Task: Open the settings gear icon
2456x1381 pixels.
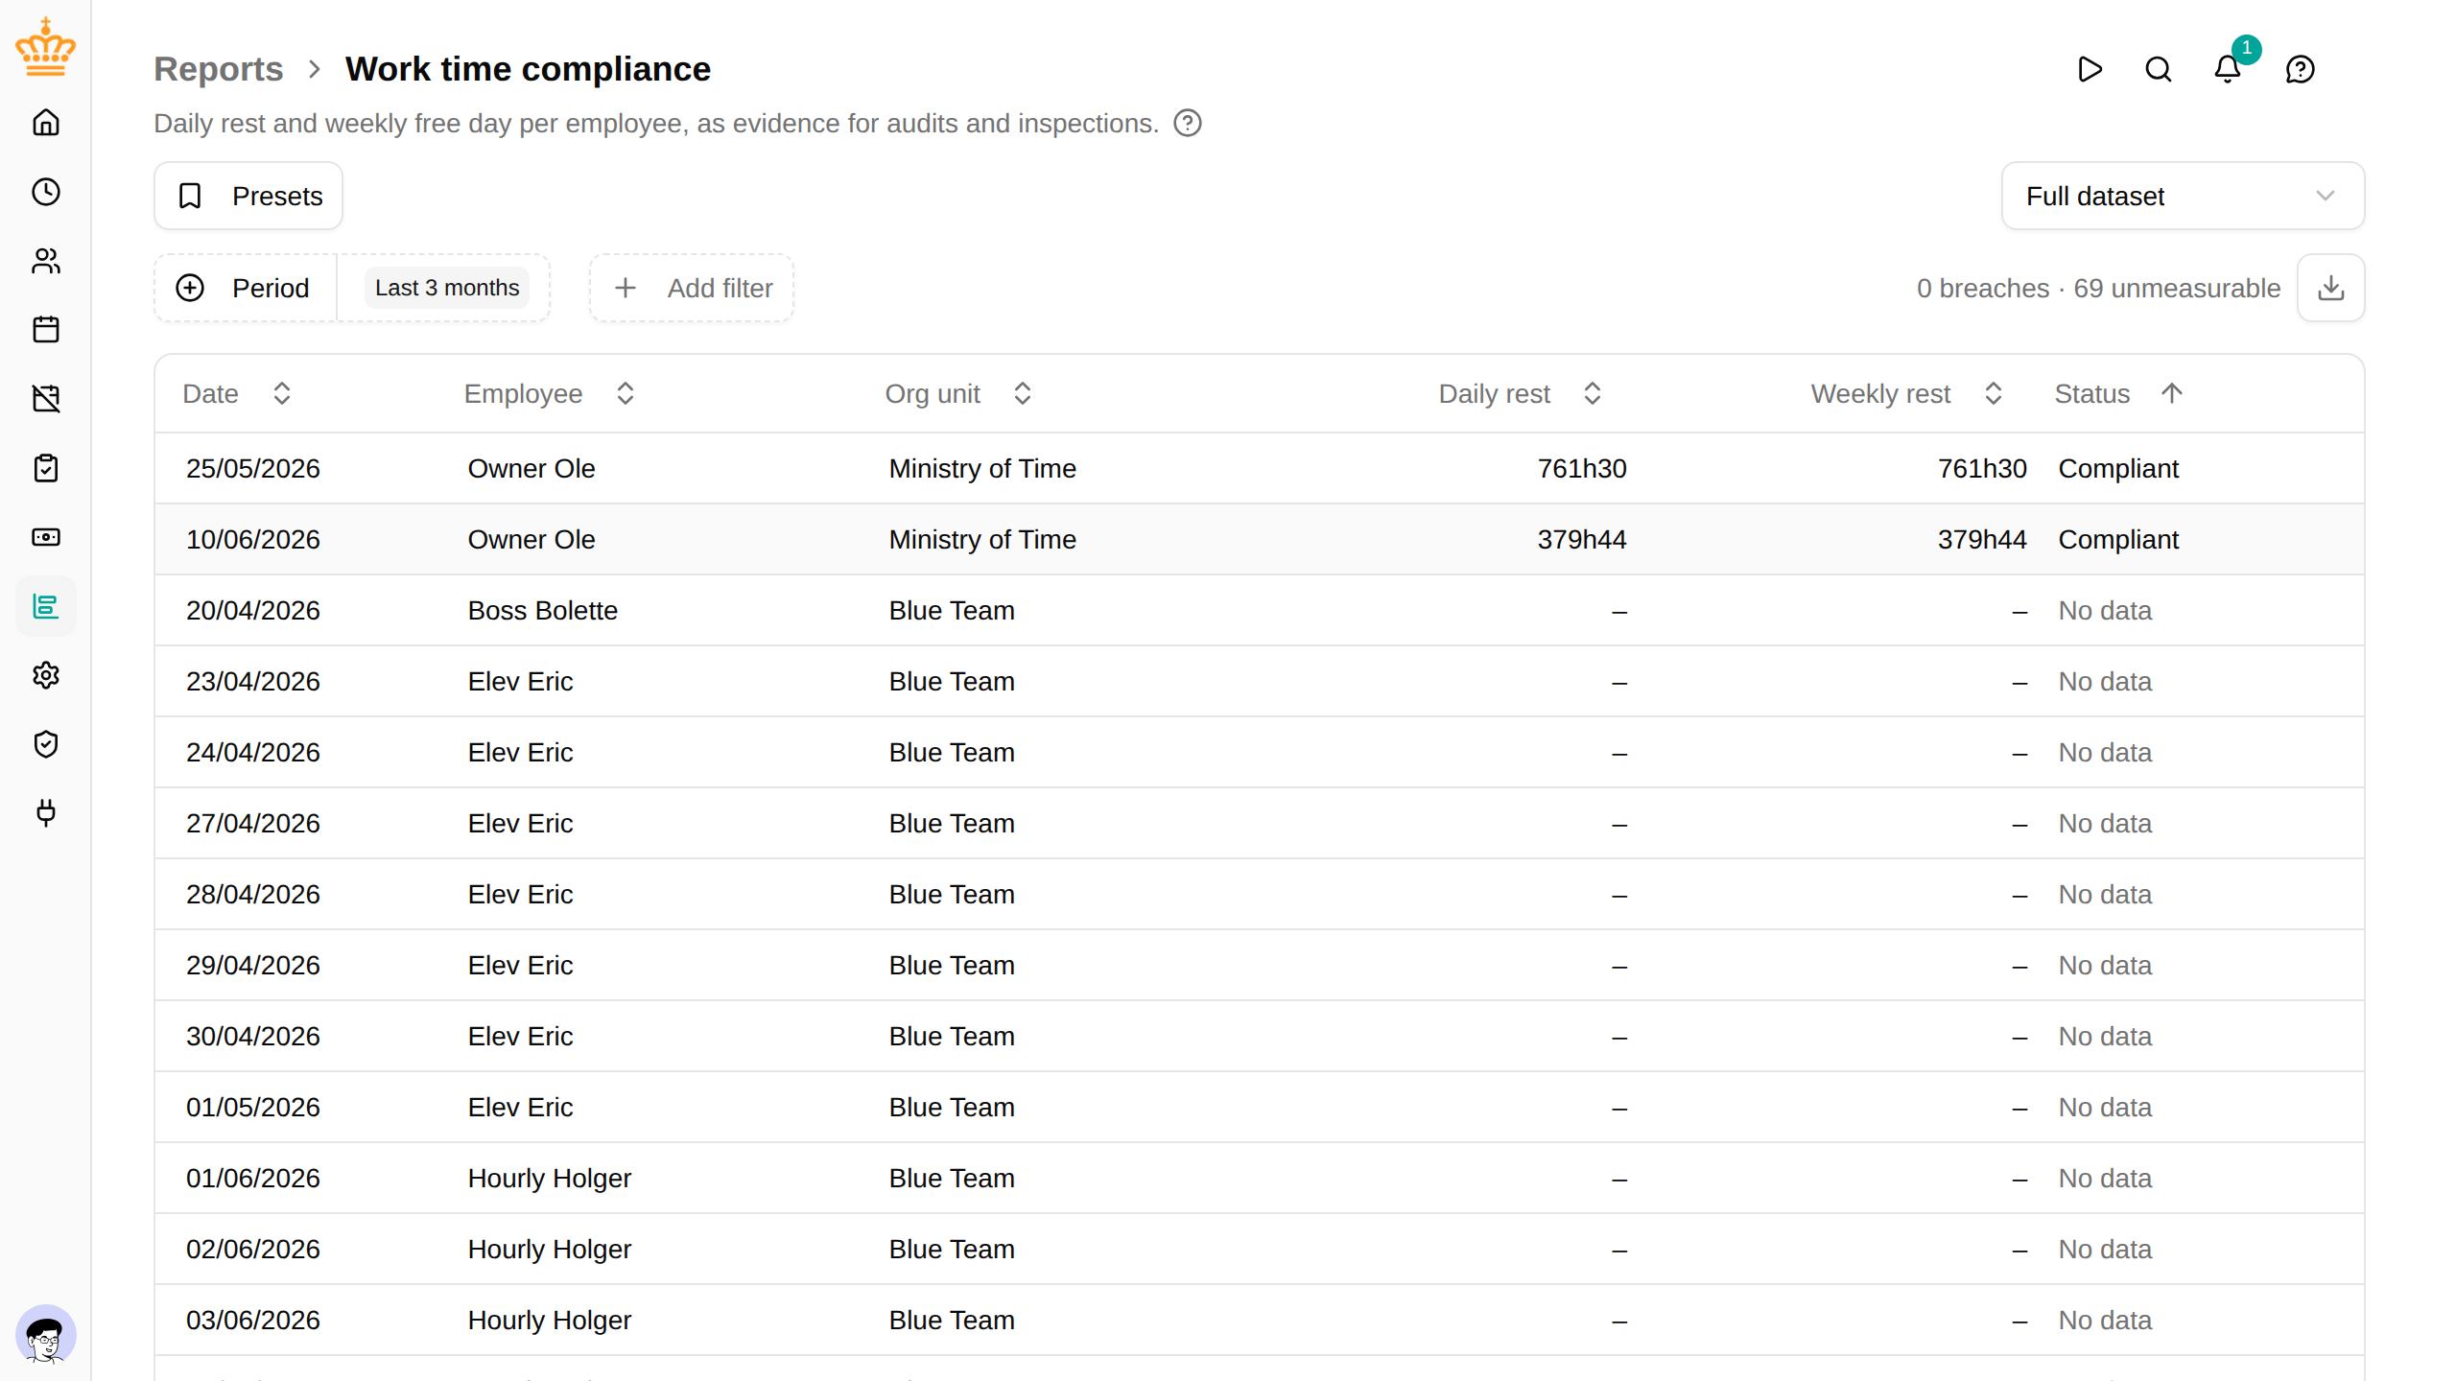Action: pyautogui.click(x=46, y=675)
